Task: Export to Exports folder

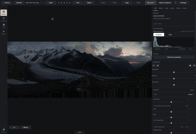Action: click(x=165, y=3)
